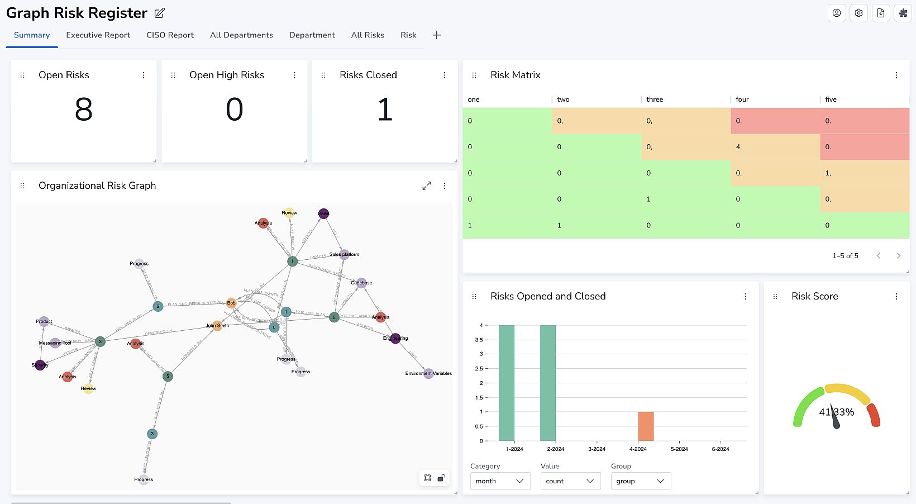Click the 1-2024 bar in chart
This screenshot has width=916, height=504.
(x=507, y=383)
